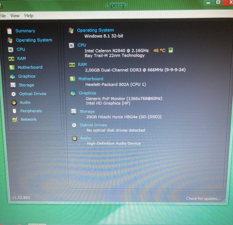233x225 pixels.
Task: Select Motherboard in the sidebar
Action: (x=30, y=67)
